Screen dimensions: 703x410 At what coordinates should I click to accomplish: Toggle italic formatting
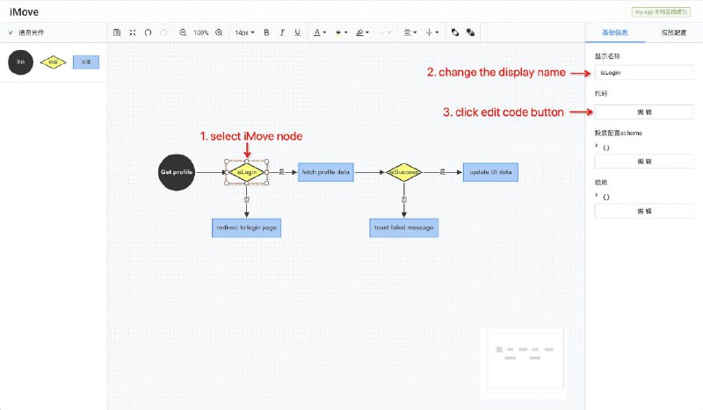(282, 32)
